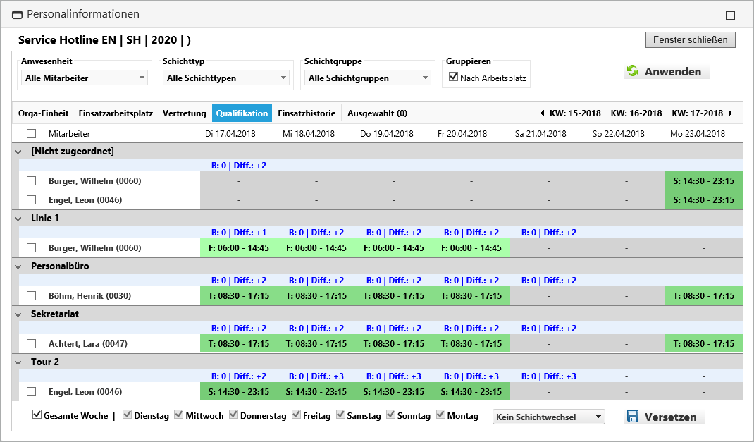This screenshot has width=754, height=442.
Task: Collapse the Sekretariat group
Action: coord(18,314)
